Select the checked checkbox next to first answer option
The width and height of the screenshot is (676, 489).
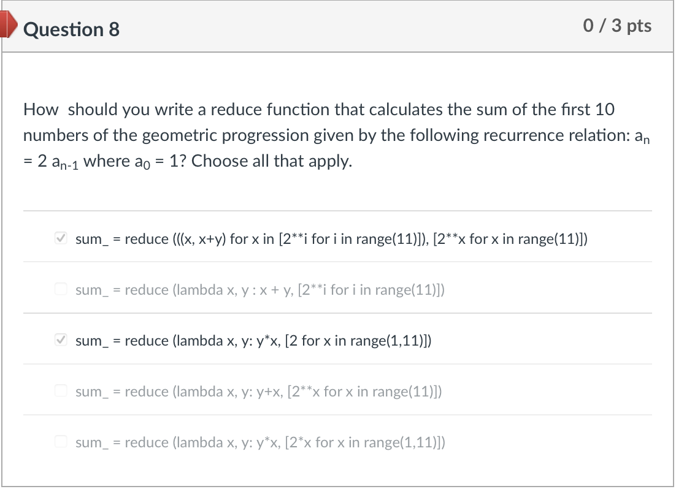click(x=60, y=238)
